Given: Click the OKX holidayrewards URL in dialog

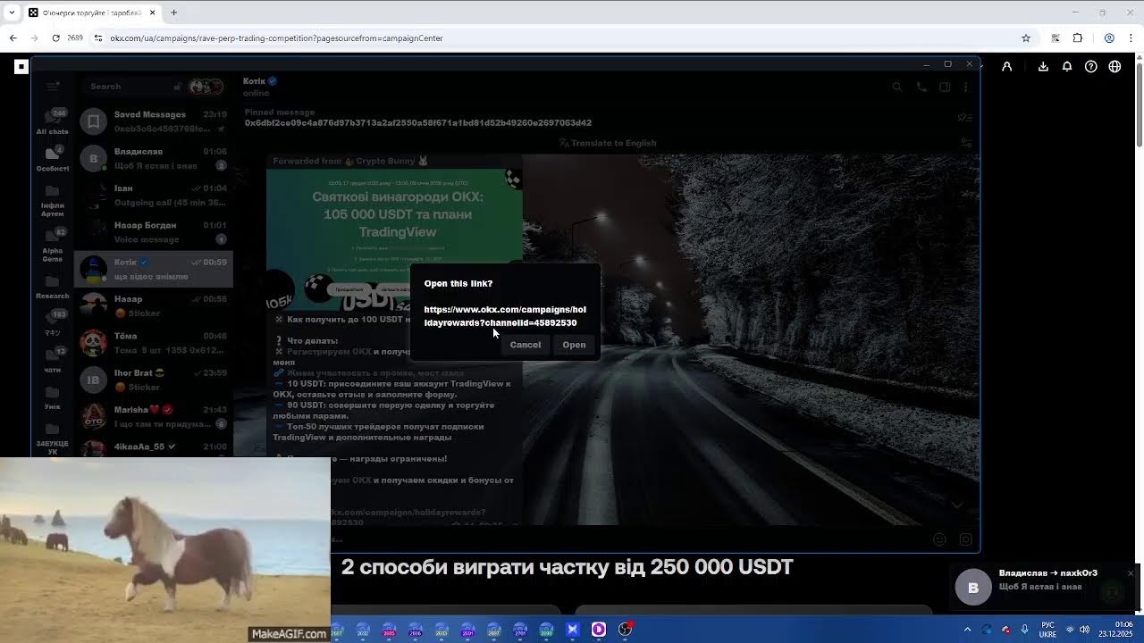Looking at the screenshot, I should (505, 316).
